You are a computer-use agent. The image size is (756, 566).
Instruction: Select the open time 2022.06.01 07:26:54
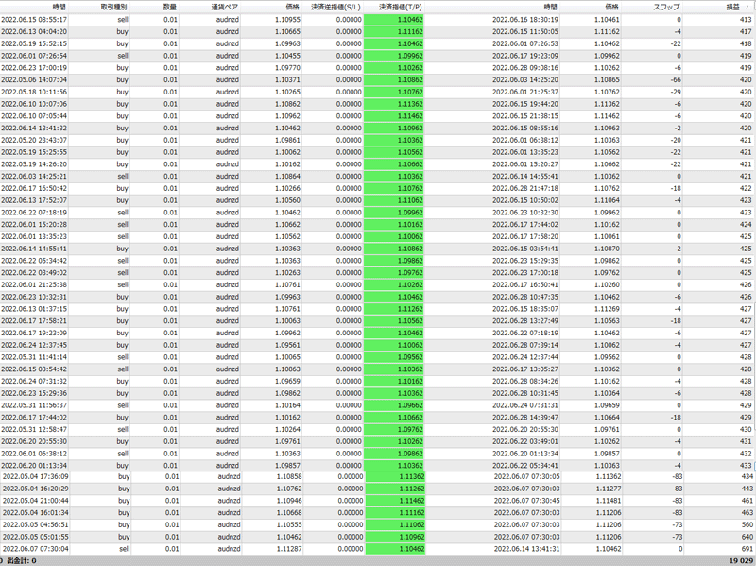[34, 56]
